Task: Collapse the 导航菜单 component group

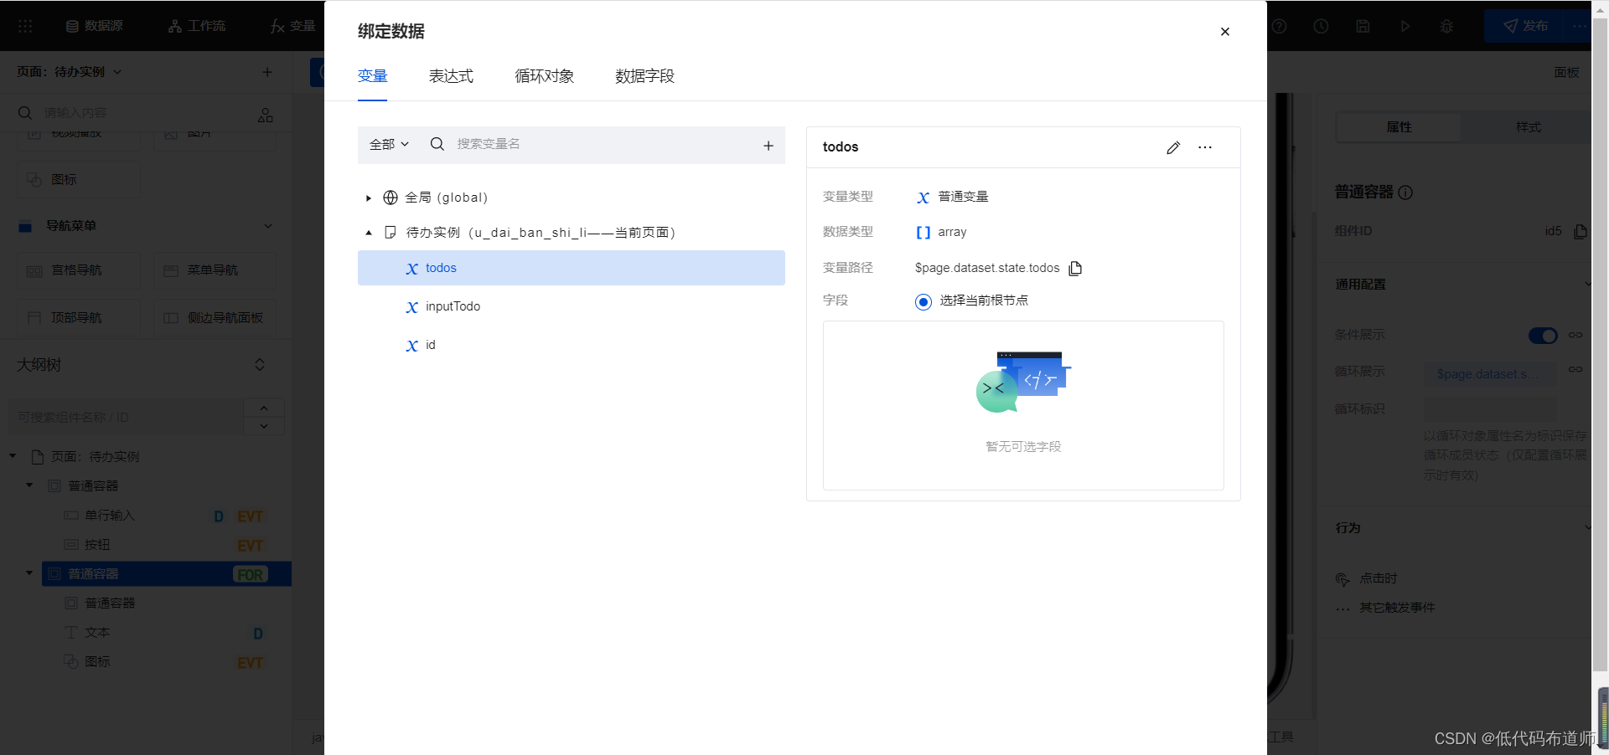Action: tap(268, 226)
